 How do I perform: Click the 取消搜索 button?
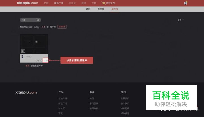[x=62, y=27]
